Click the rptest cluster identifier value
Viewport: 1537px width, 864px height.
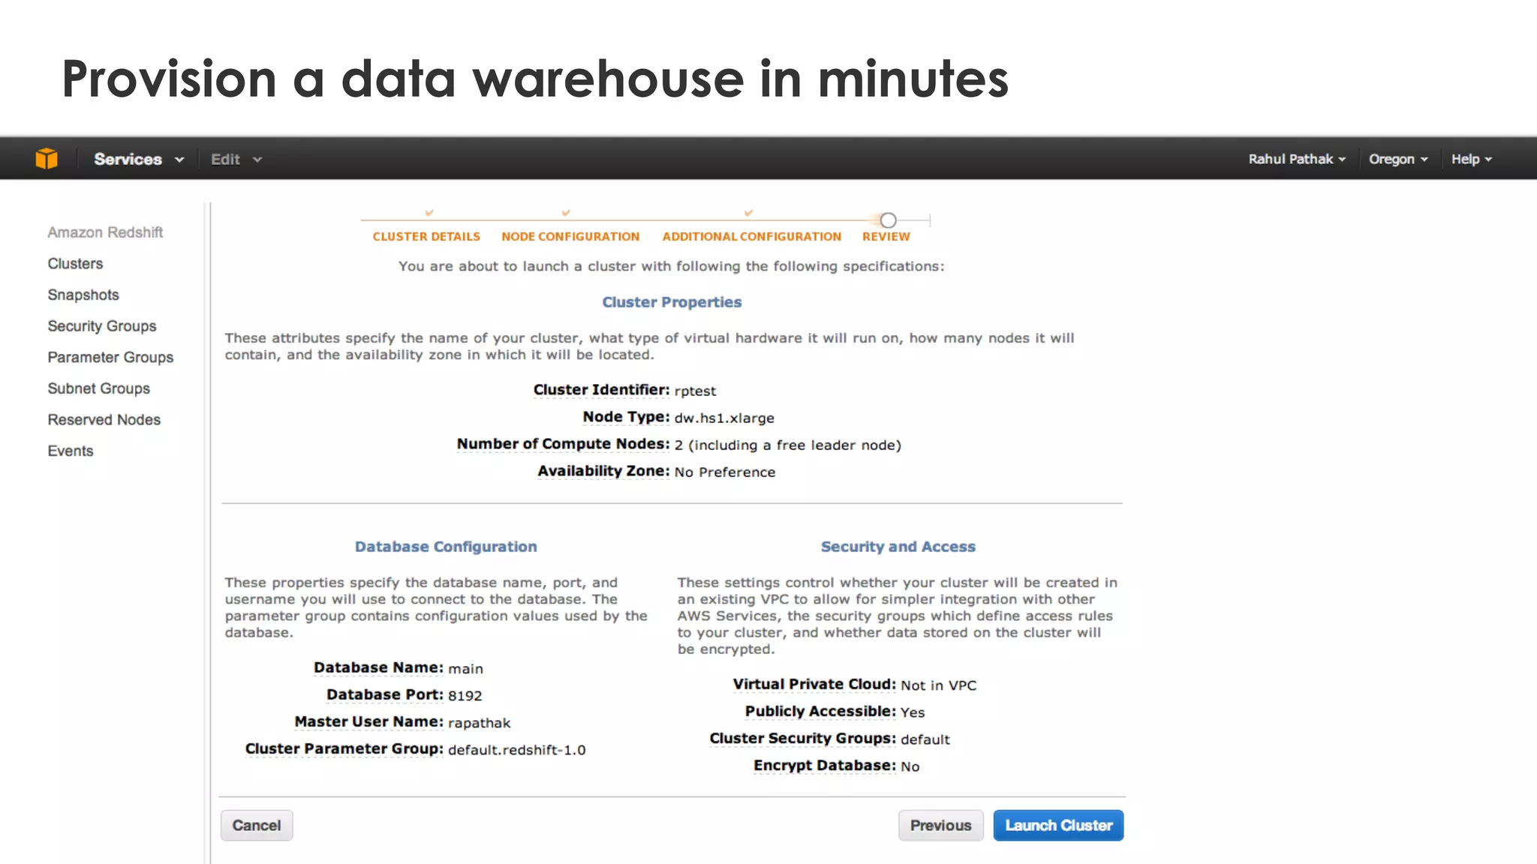(x=695, y=391)
